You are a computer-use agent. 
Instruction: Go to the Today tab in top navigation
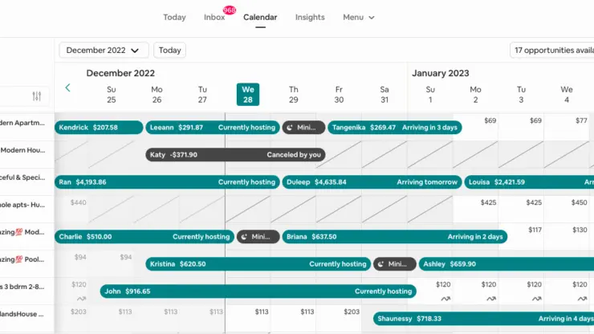coord(174,18)
